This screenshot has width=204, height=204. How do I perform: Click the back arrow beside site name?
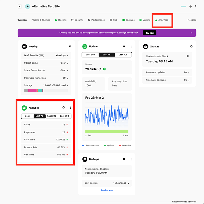click(20, 6)
